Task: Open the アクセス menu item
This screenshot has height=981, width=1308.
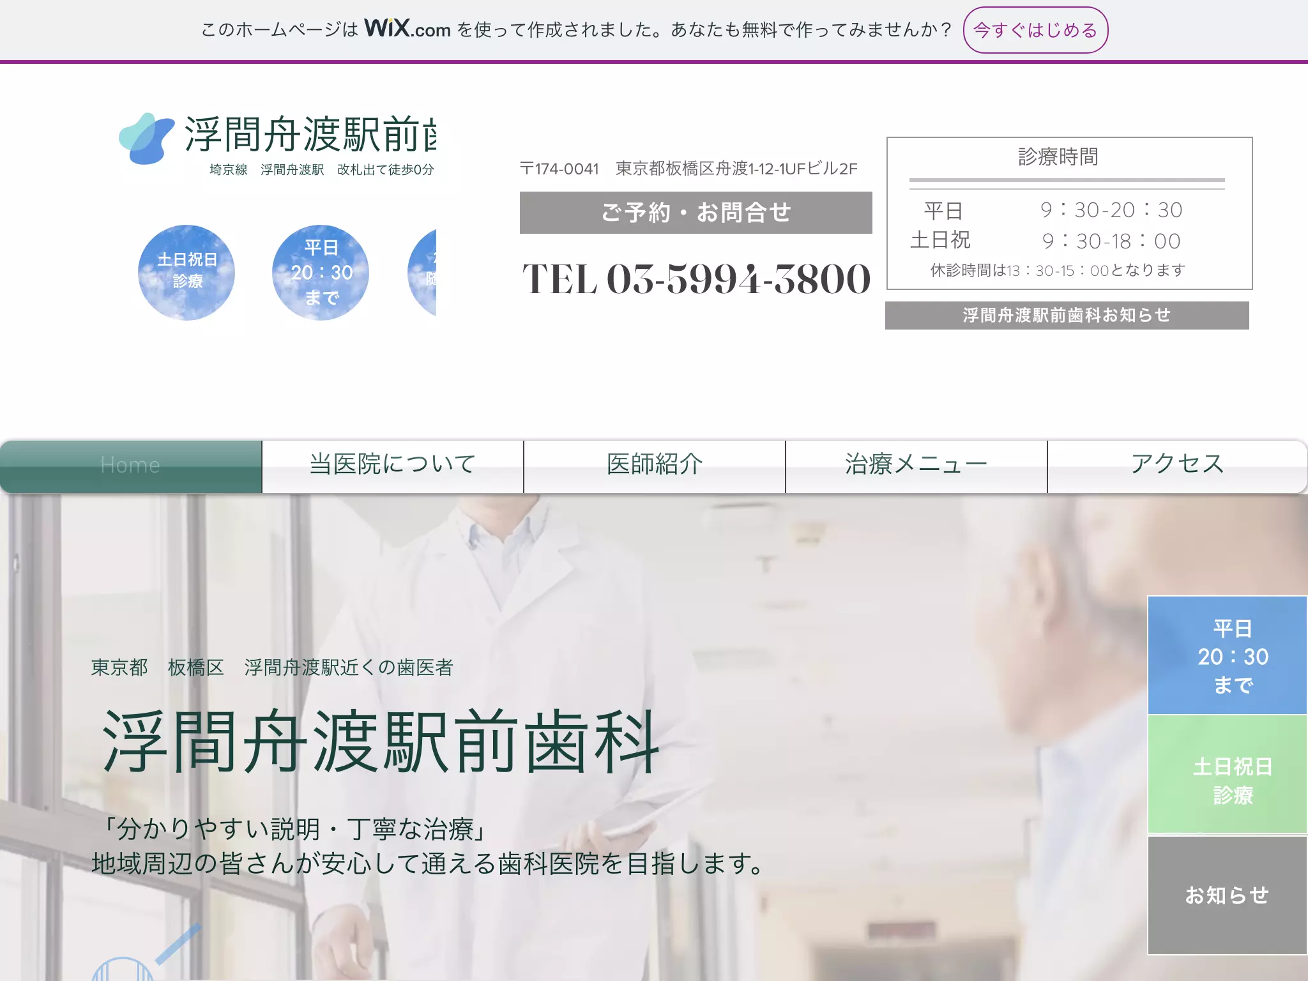Action: point(1177,466)
